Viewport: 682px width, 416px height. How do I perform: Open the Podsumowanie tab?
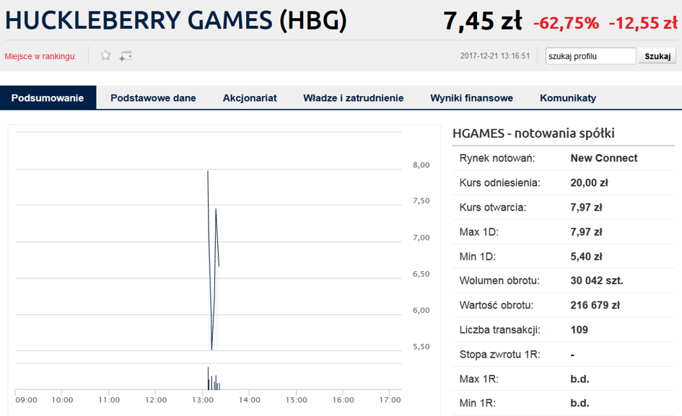tap(48, 98)
